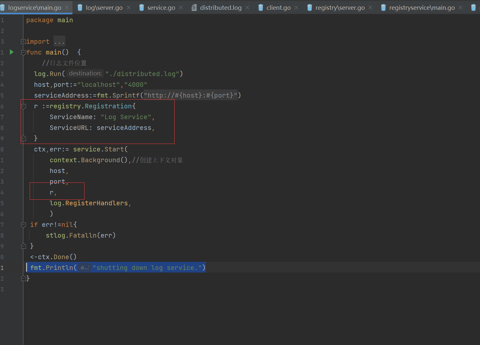Click log.Run call text
The height and width of the screenshot is (345, 480).
click(x=48, y=74)
